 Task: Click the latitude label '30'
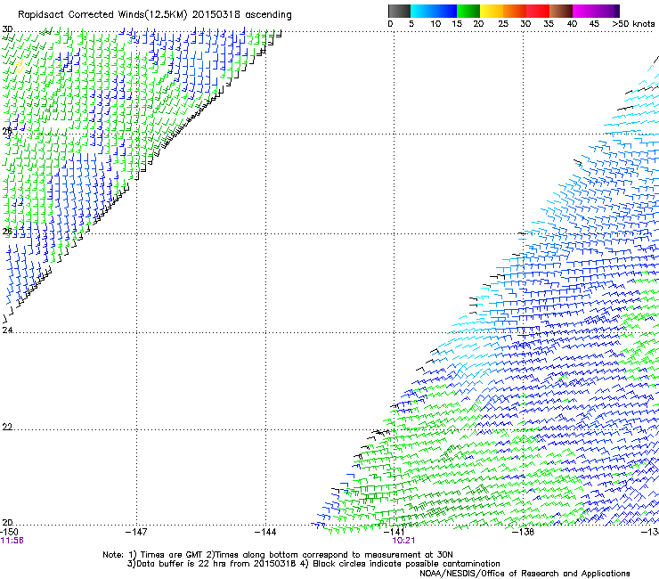pos(7,29)
